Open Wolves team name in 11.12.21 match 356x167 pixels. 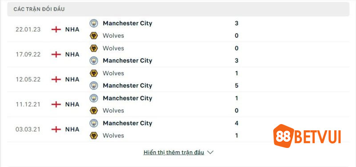point(113,110)
